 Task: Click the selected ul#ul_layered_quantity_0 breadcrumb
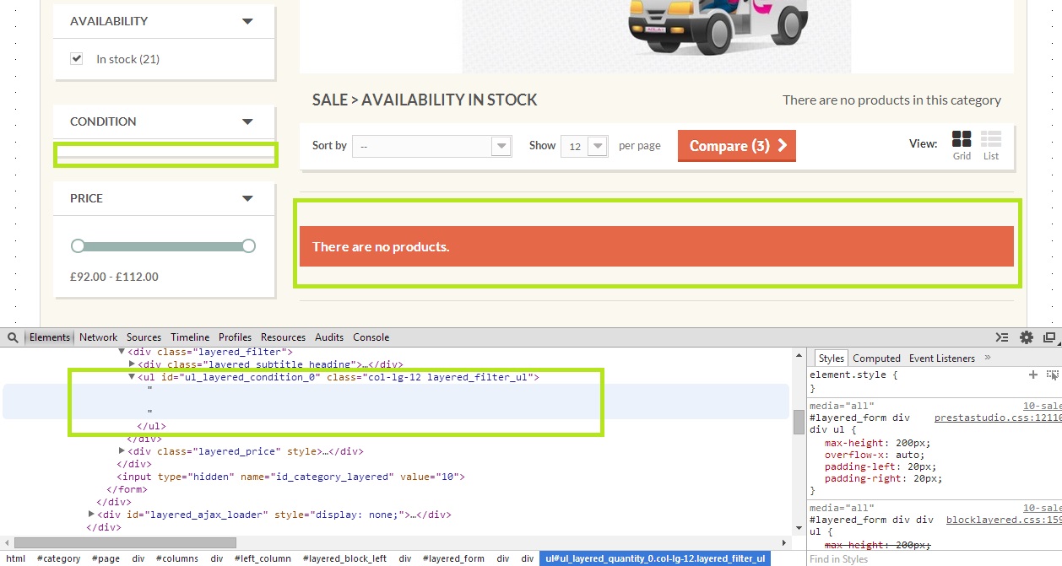655,558
